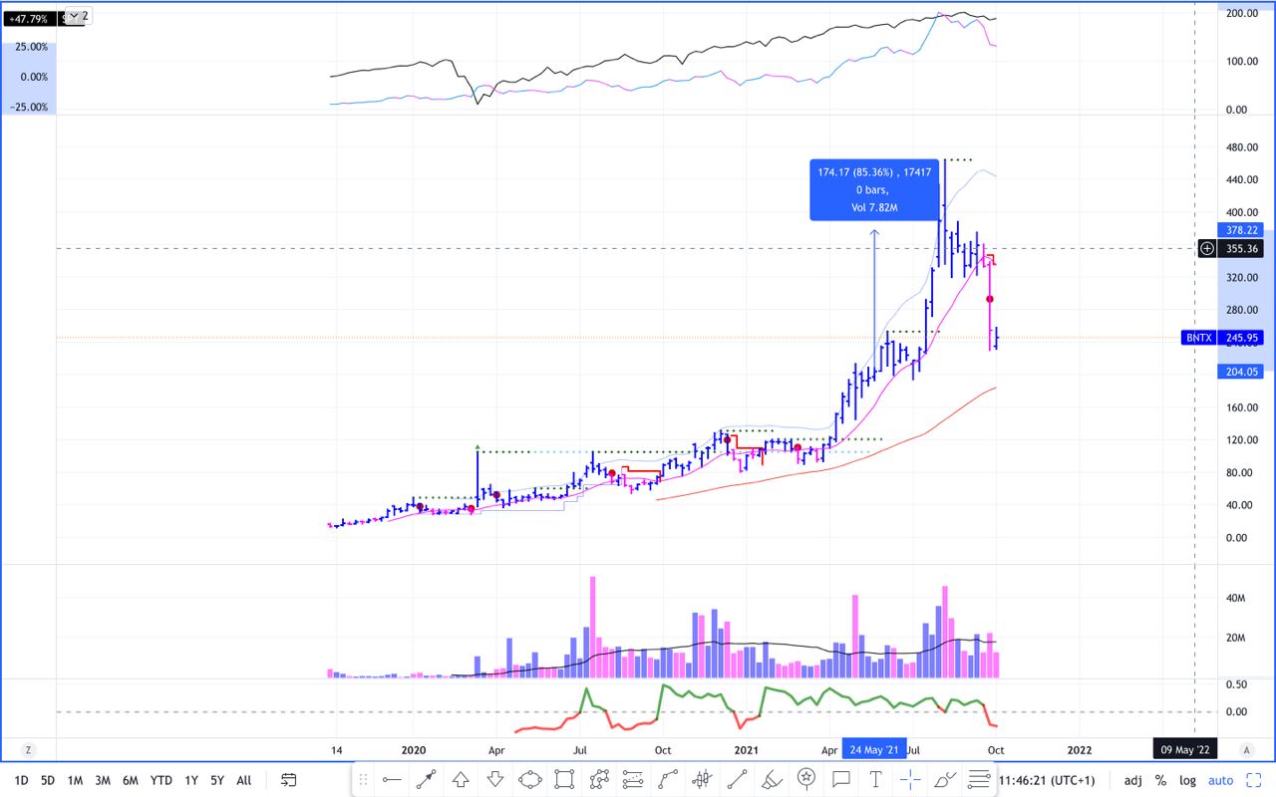
Task: Click the All time range button
Action: (x=243, y=781)
